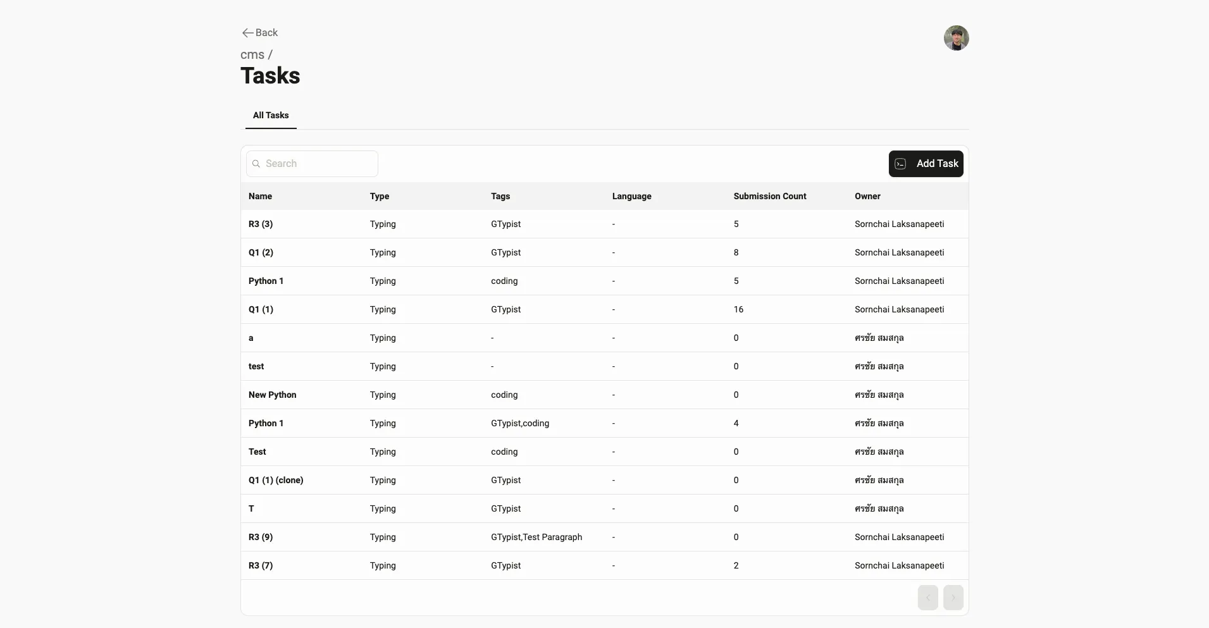
Task: Open the task named Q1 (1) with 16 submissions
Action: 261,309
